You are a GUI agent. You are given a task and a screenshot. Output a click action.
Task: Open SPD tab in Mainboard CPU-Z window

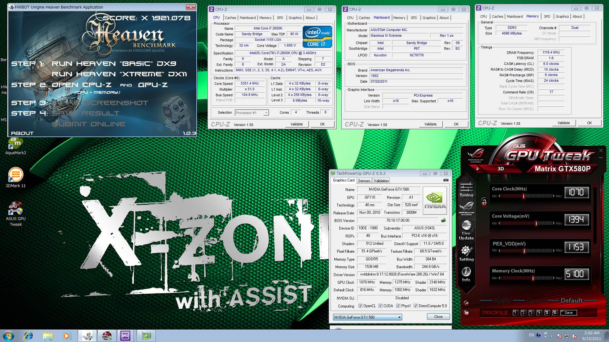pyautogui.click(x=414, y=18)
